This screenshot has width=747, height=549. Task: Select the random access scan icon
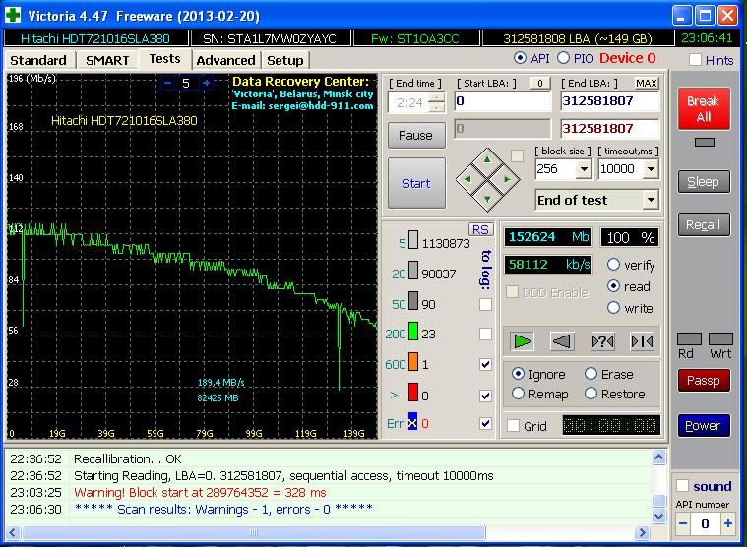[602, 340]
